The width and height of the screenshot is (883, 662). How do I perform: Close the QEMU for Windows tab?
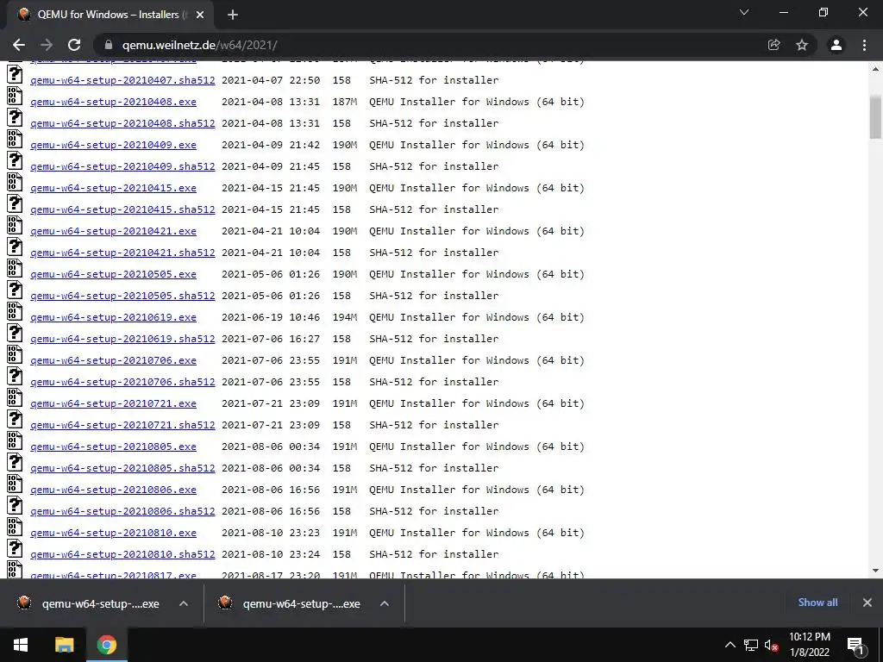coord(199,16)
